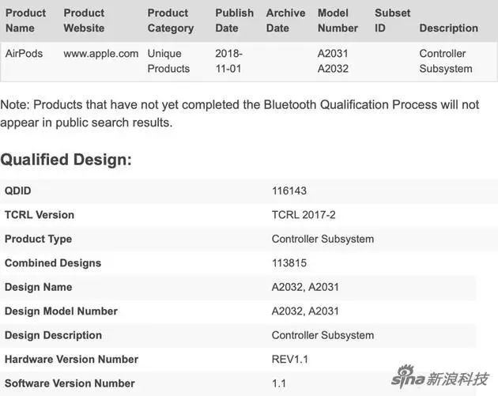This screenshot has width=498, height=396.
Task: Select the QDID value 116143
Action: point(289,190)
